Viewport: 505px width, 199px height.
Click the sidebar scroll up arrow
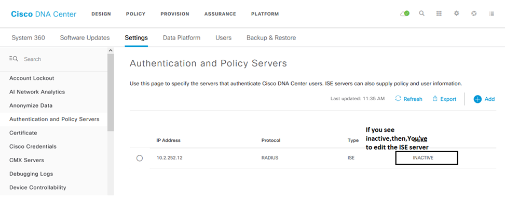(x=111, y=50)
